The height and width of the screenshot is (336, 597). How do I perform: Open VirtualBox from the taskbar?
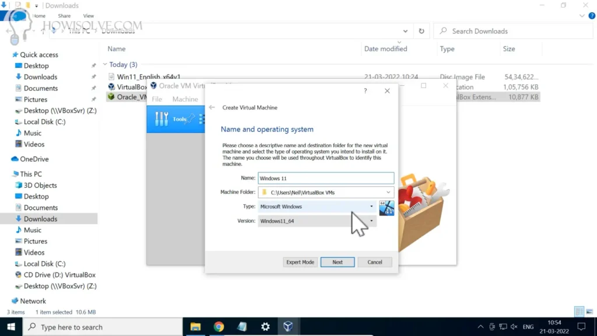(288, 327)
